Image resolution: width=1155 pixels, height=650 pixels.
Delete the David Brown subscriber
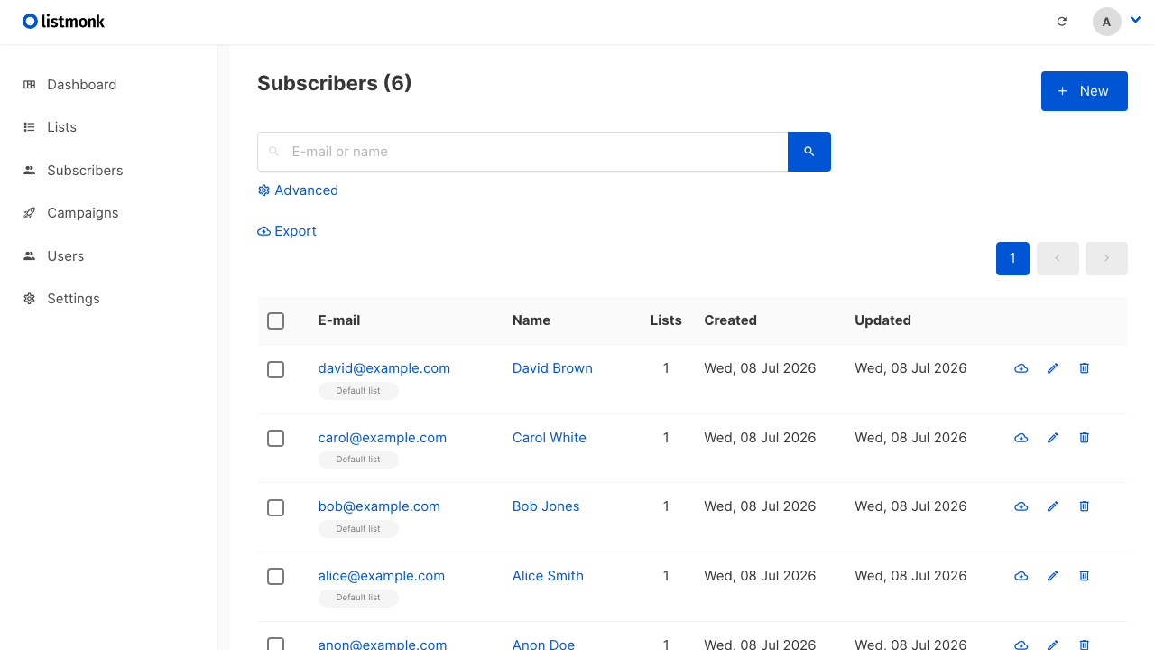coord(1085,368)
